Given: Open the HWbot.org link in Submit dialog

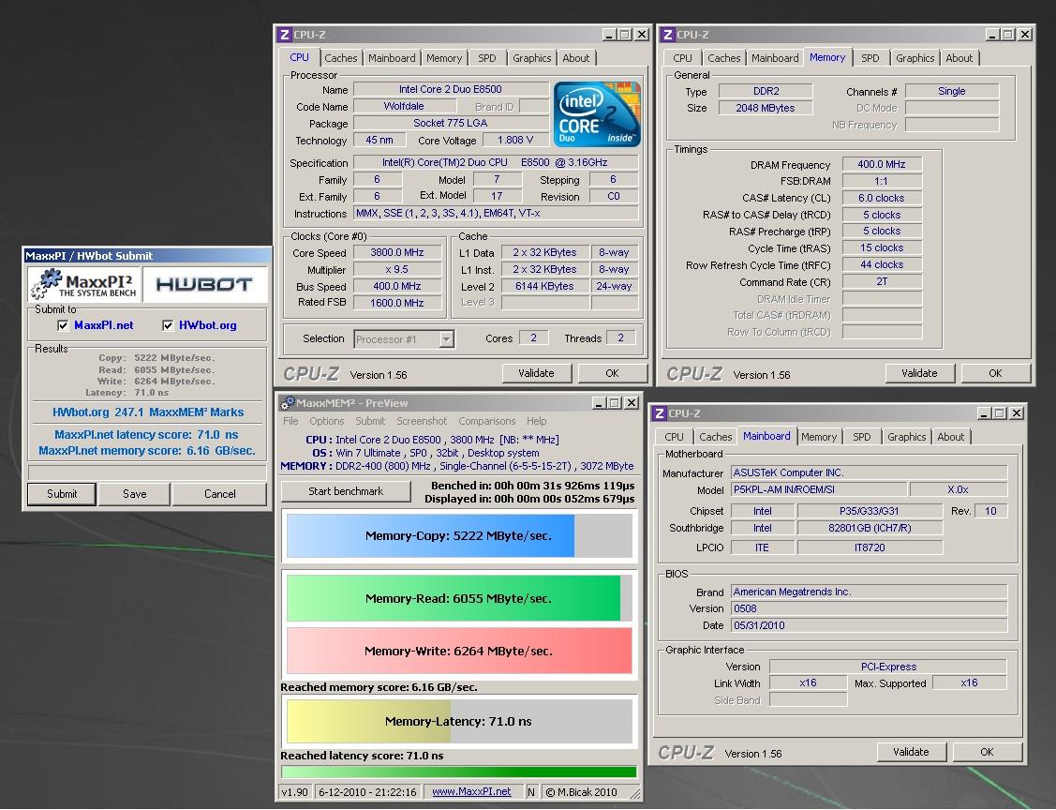Looking at the screenshot, I should point(207,325).
